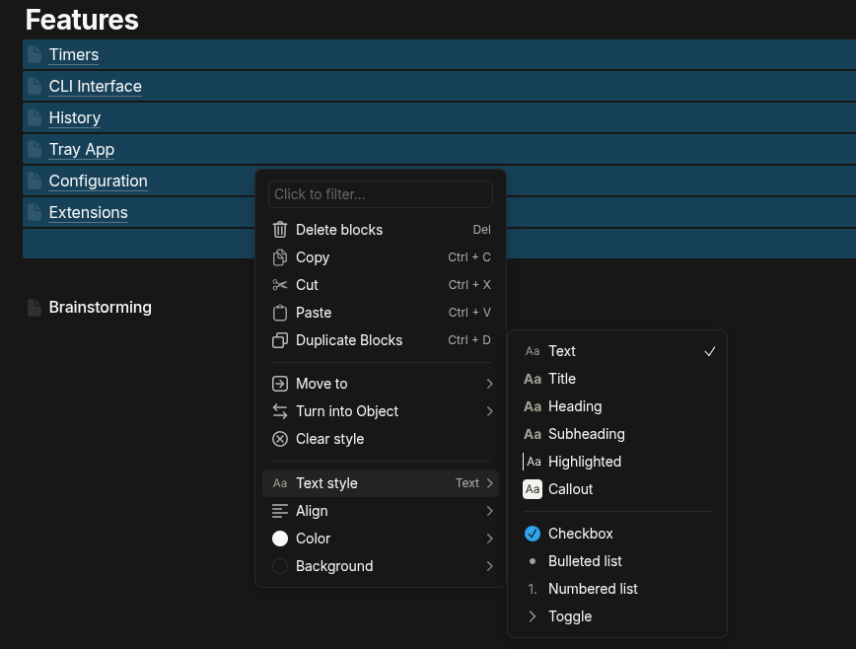
Task: Click the scissors icon for Cut
Action: (279, 285)
